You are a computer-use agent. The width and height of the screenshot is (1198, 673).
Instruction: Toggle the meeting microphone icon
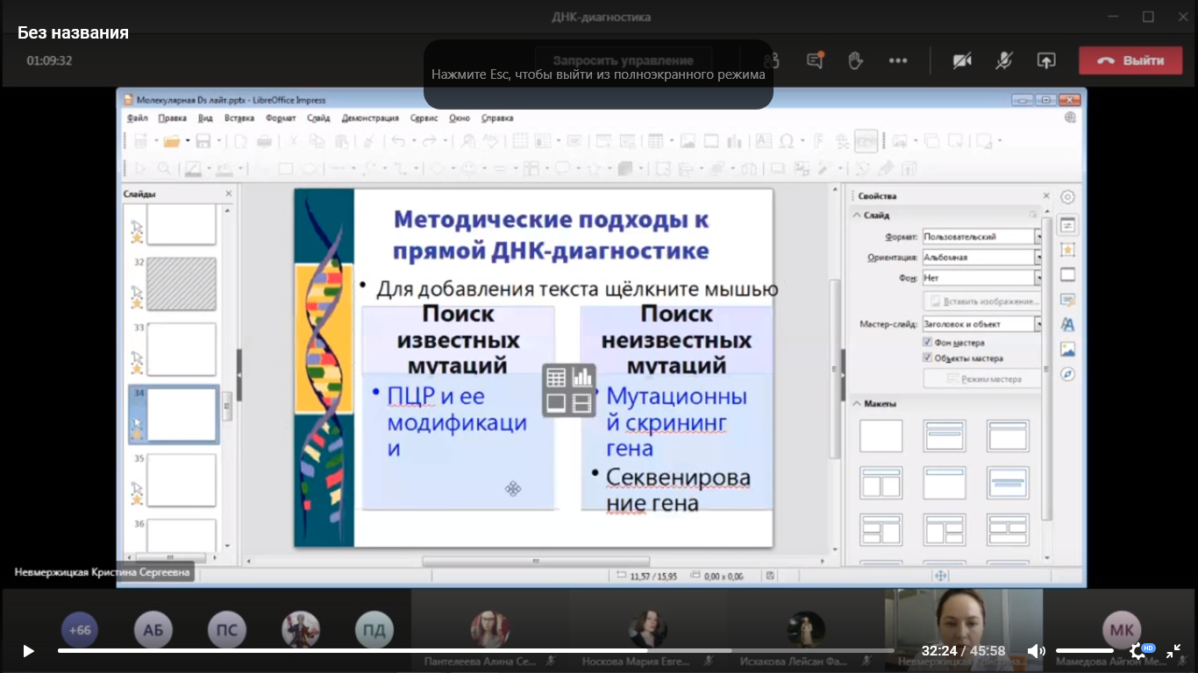pos(1004,60)
